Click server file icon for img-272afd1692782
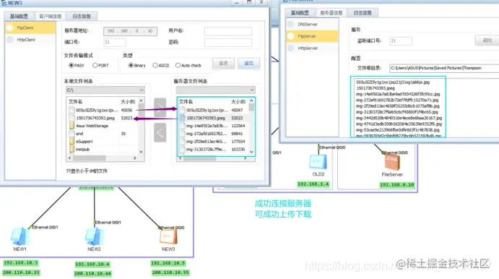 pos(183,134)
